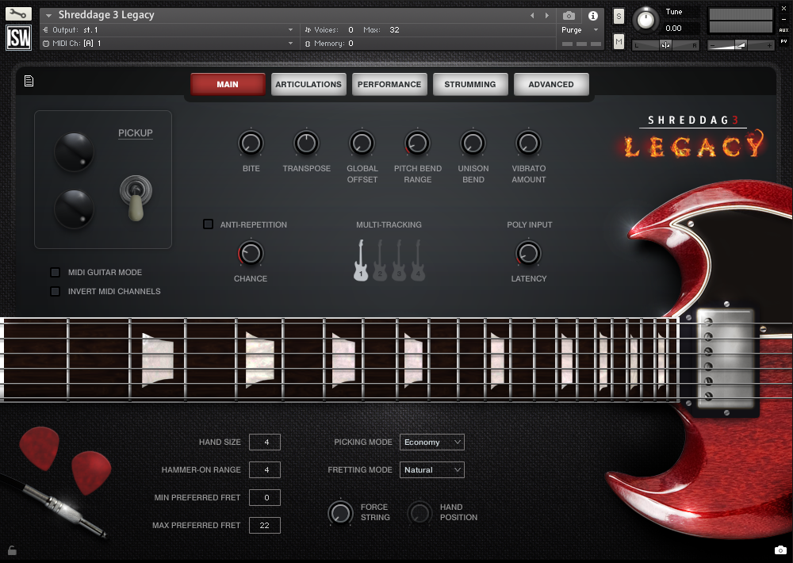Viewport: 793px width, 563px height.
Task: Click the padlock icon at bottom left
Action: pyautogui.click(x=11, y=550)
